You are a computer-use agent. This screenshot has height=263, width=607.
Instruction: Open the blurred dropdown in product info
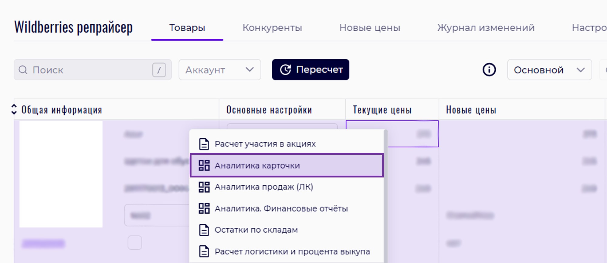pyautogui.click(x=156, y=215)
